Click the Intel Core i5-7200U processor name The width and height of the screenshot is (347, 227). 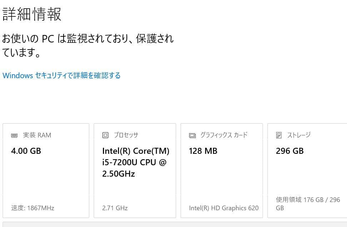[135, 162]
